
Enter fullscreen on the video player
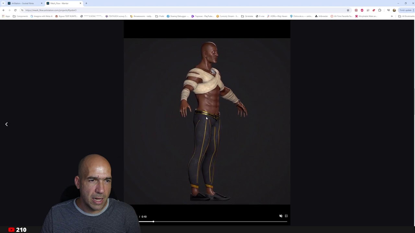[x=286, y=216]
